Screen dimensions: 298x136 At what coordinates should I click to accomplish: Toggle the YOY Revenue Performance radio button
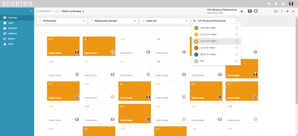click(195, 21)
